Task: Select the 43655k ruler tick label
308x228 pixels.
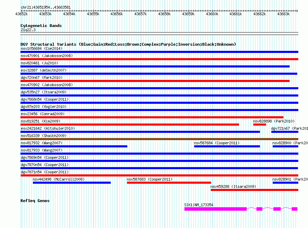Action: point(93,14)
